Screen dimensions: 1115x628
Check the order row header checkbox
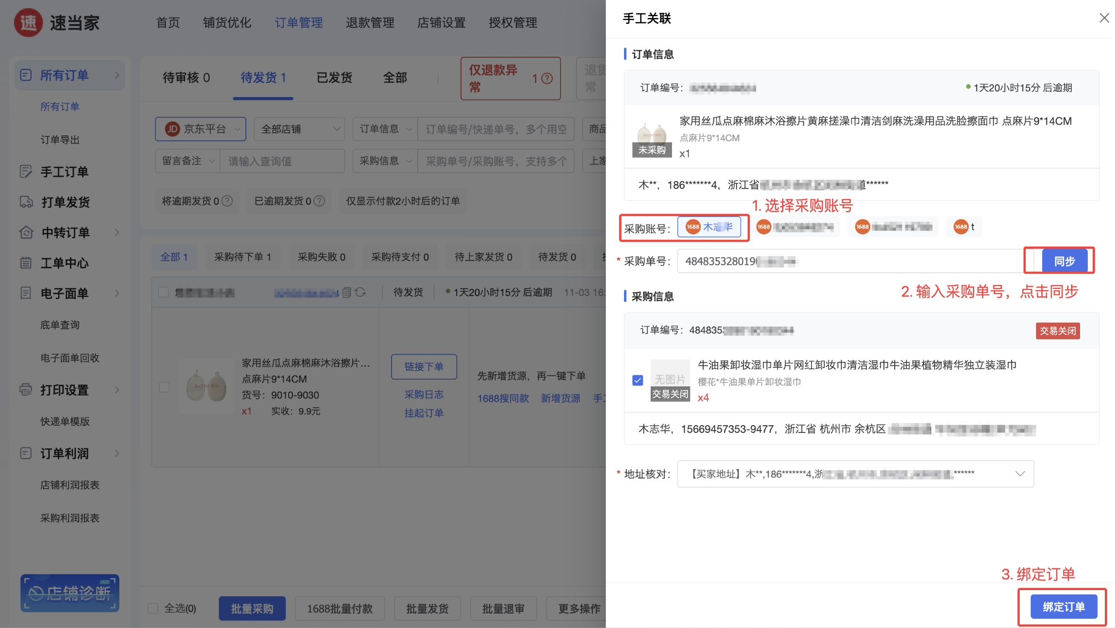pos(164,292)
